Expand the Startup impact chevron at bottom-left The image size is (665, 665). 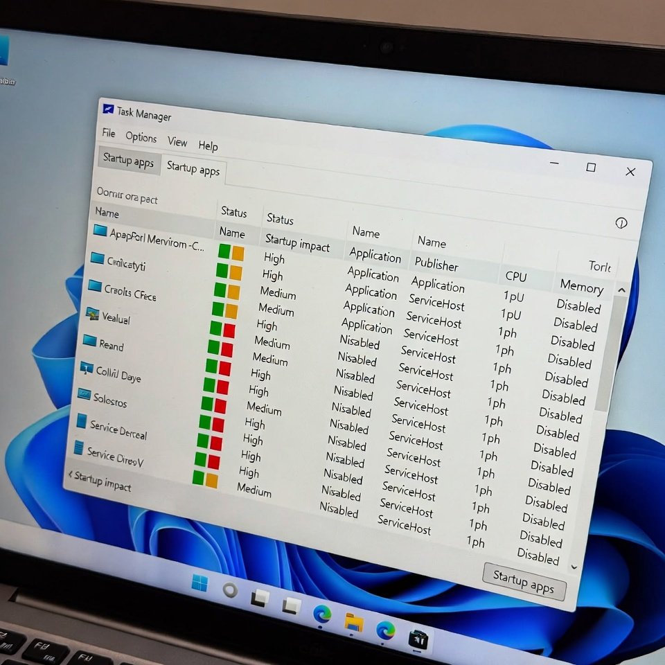coord(71,475)
